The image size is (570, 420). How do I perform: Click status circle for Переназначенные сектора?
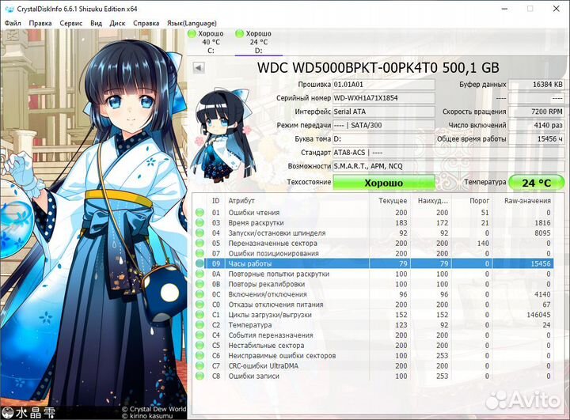(x=199, y=243)
